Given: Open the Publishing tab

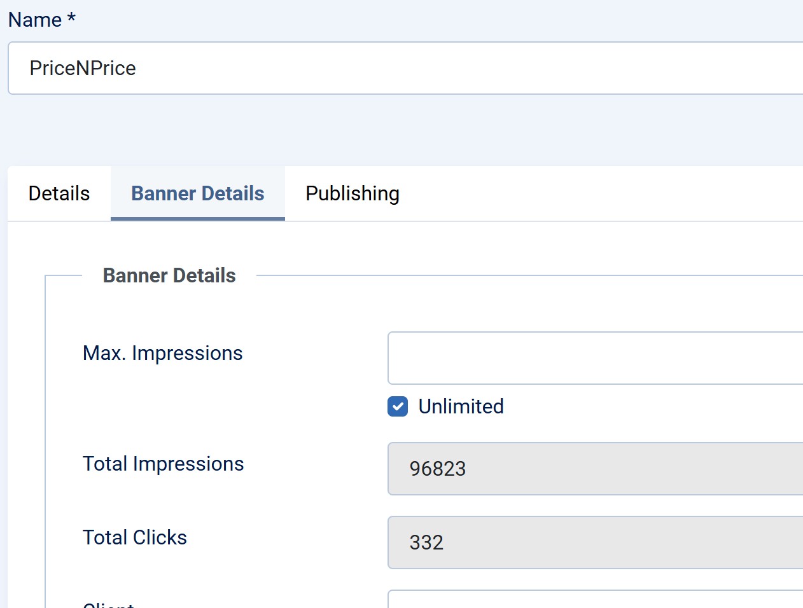Looking at the screenshot, I should pyautogui.click(x=353, y=193).
